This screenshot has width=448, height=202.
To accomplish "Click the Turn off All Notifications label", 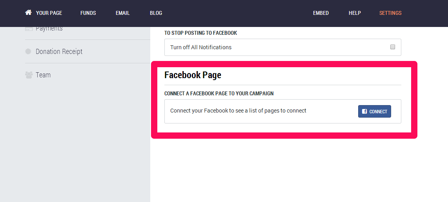I will (201, 47).
